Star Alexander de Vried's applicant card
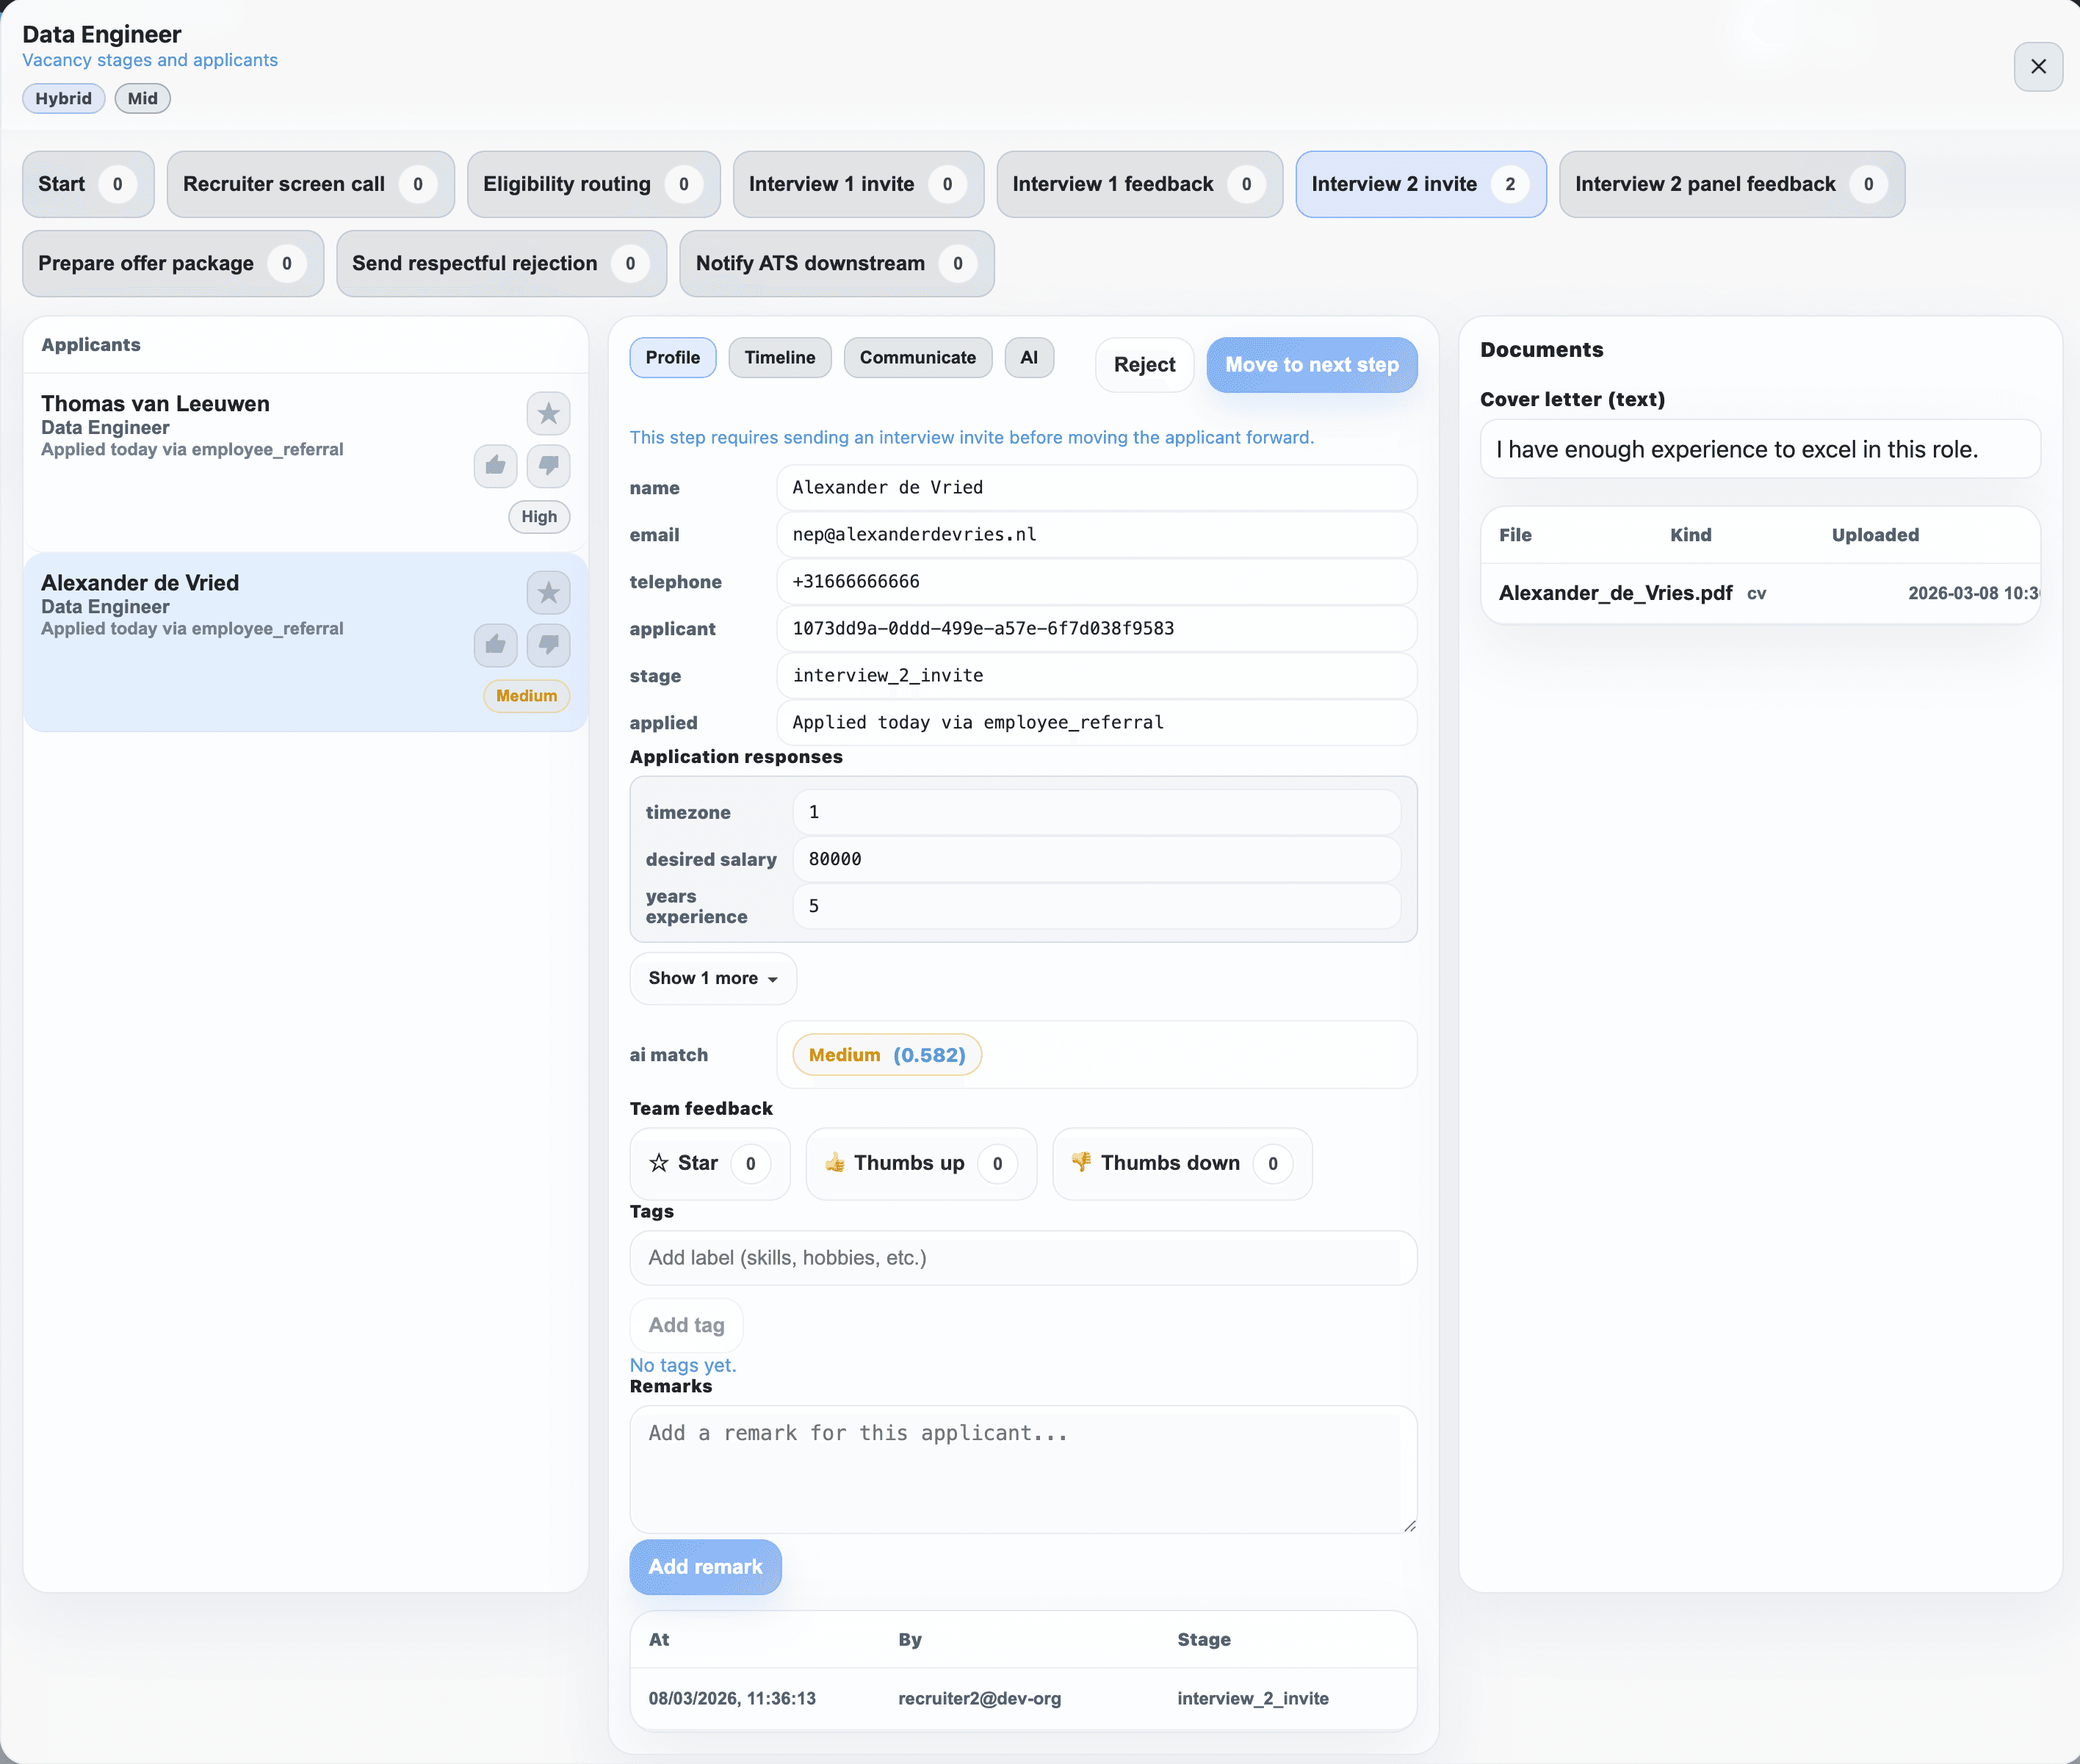The image size is (2080, 1764). click(x=548, y=592)
